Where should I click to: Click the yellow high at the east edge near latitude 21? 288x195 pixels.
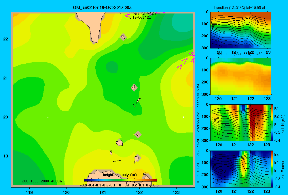190,79
